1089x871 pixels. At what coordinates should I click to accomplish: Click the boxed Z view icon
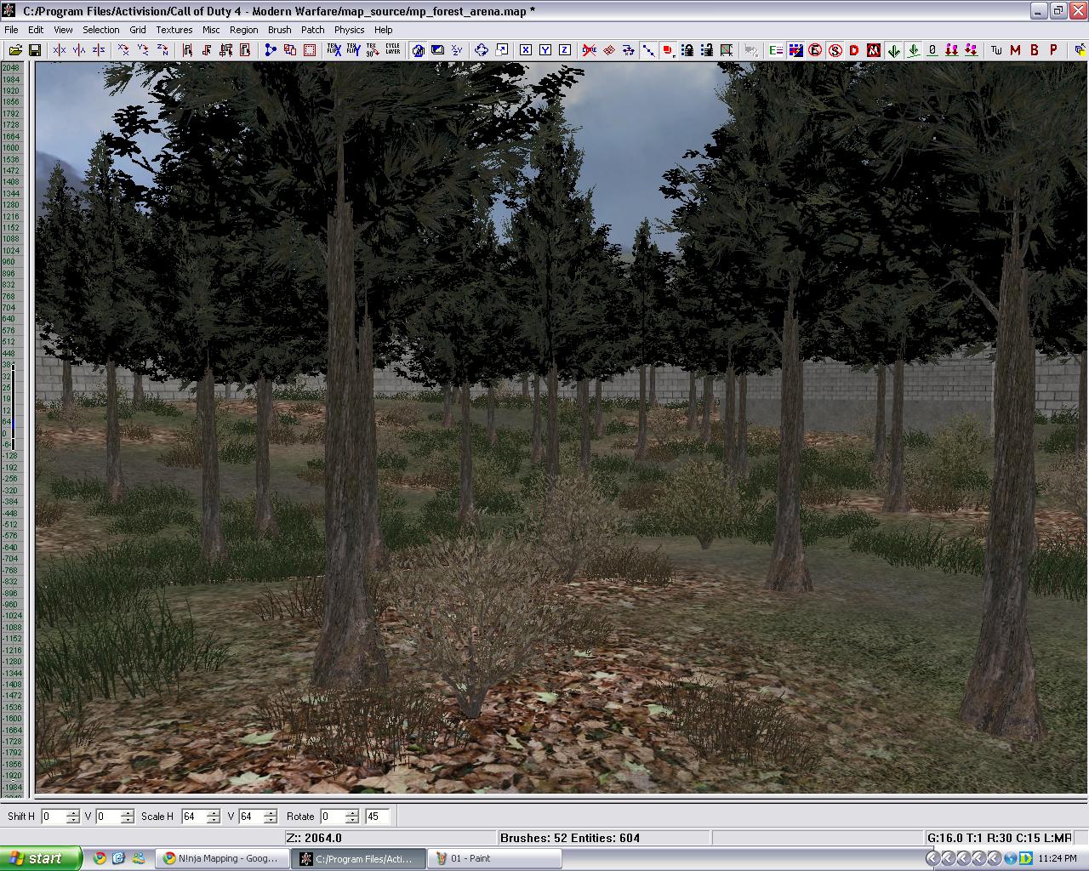[565, 50]
